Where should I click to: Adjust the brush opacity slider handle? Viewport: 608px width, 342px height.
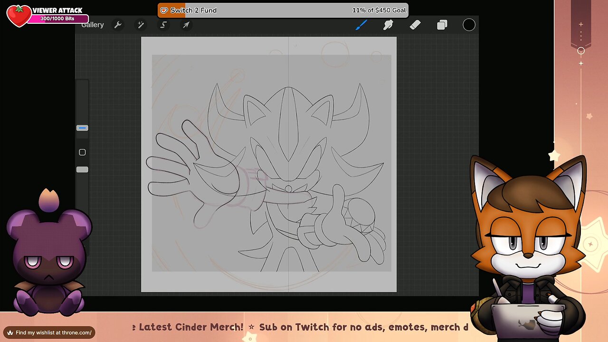82,170
